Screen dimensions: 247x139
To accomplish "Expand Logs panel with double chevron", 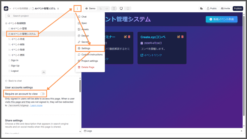I will tap(241, 131).
